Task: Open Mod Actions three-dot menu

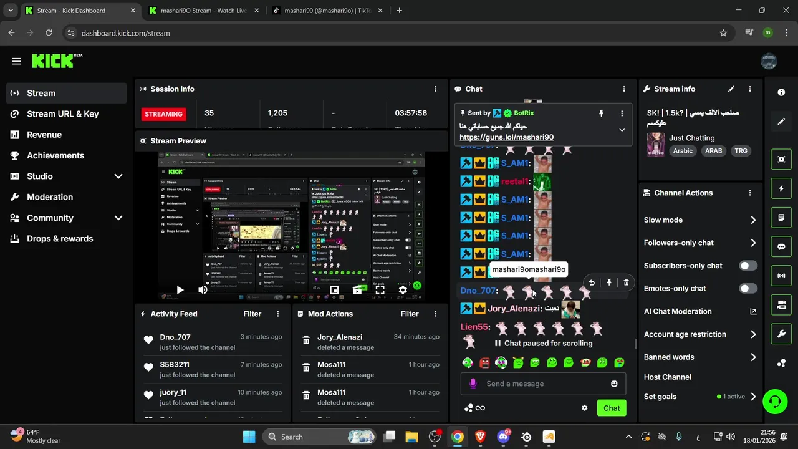Action: tap(435, 314)
